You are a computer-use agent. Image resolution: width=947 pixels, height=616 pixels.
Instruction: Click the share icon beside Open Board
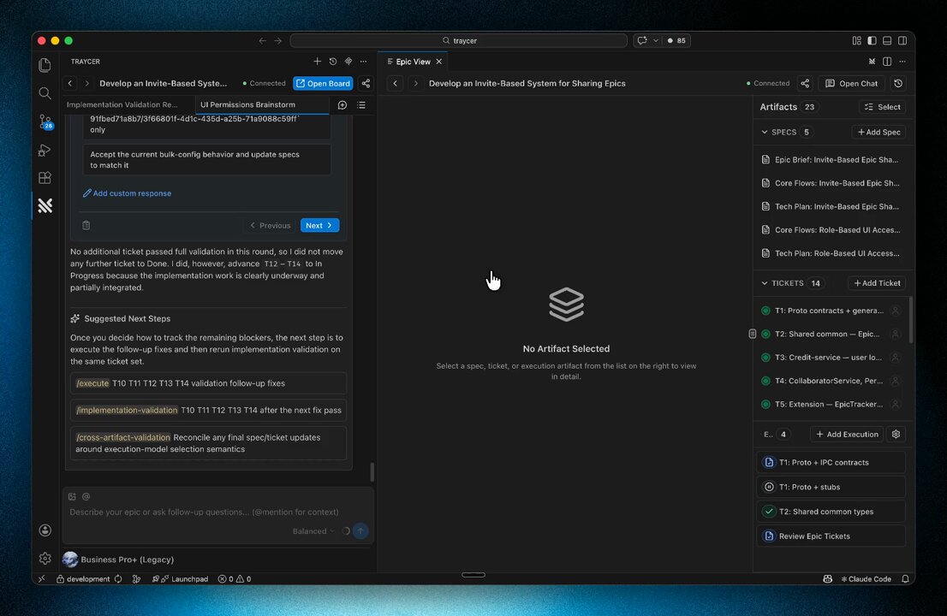366,83
